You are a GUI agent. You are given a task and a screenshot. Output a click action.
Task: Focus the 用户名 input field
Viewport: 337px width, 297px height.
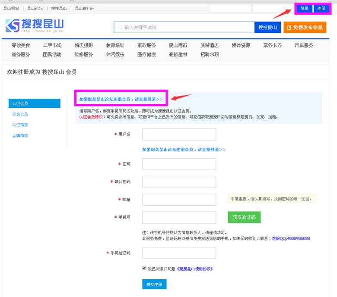[179, 134]
